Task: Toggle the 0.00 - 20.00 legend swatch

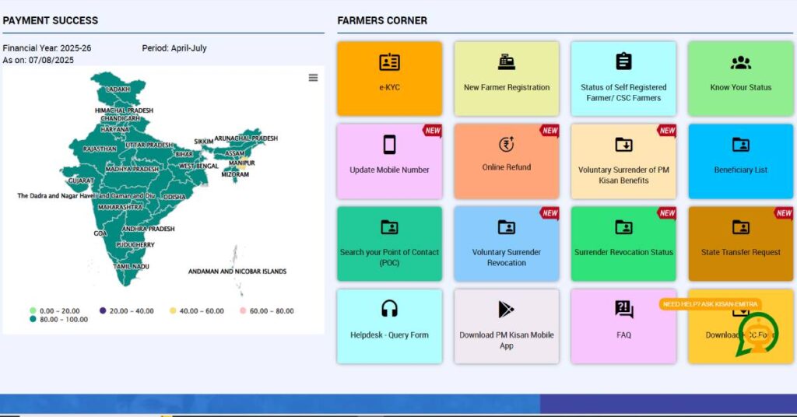Action: click(x=33, y=311)
